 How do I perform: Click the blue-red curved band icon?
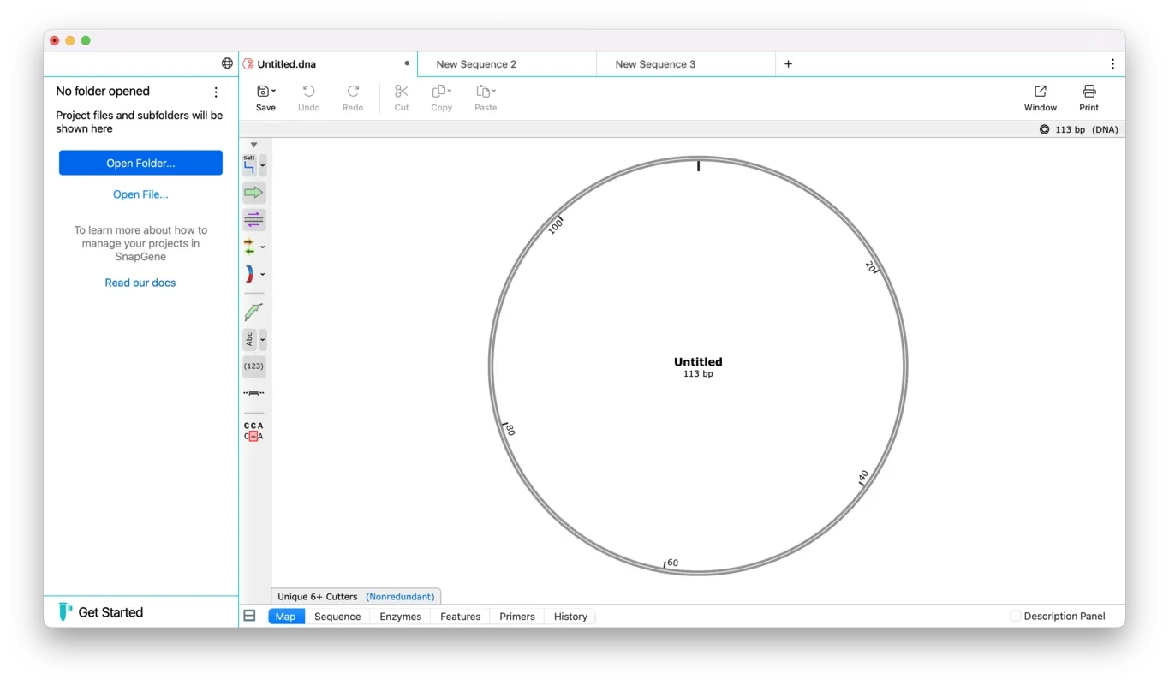click(249, 274)
